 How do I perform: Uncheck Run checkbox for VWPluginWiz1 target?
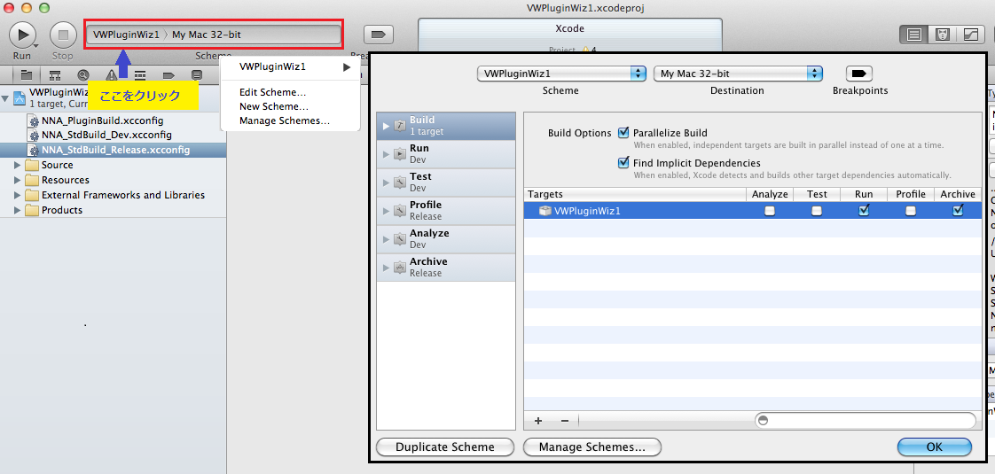[x=864, y=210]
